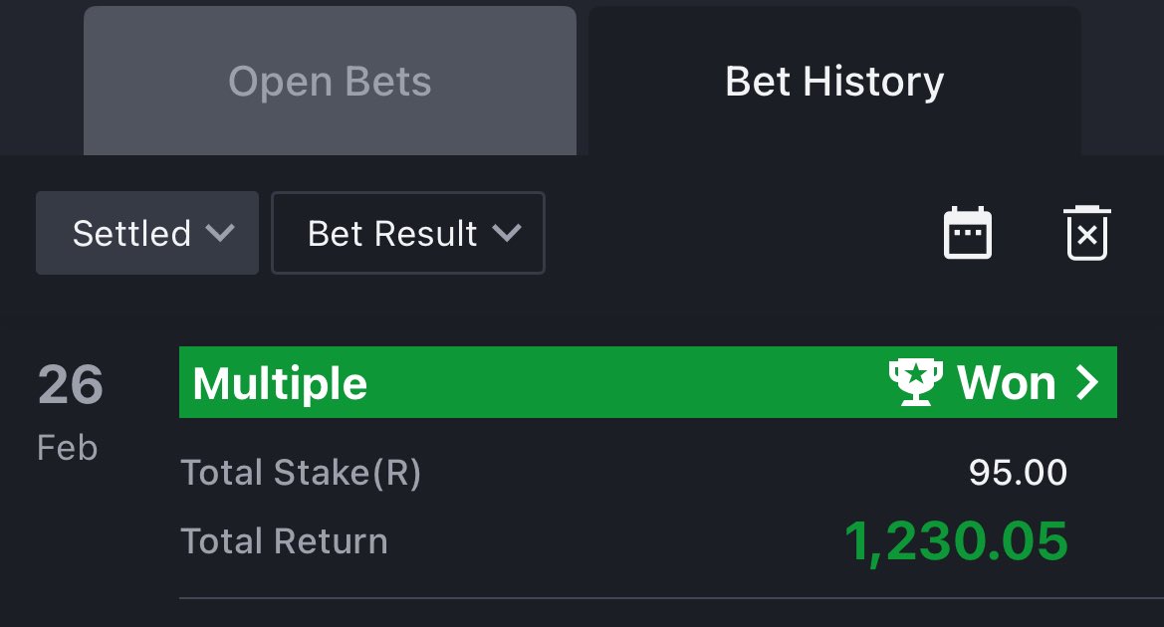Click the delete bet history trash icon

[1086, 233]
